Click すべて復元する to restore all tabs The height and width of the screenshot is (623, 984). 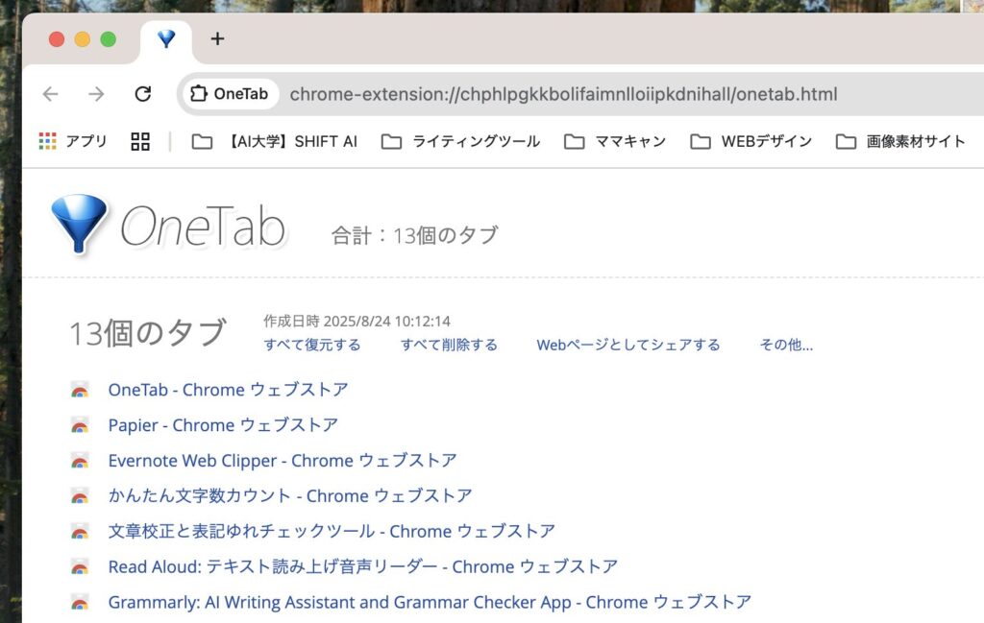pos(312,345)
